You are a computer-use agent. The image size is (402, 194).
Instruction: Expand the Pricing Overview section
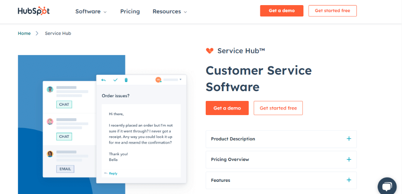click(281, 159)
